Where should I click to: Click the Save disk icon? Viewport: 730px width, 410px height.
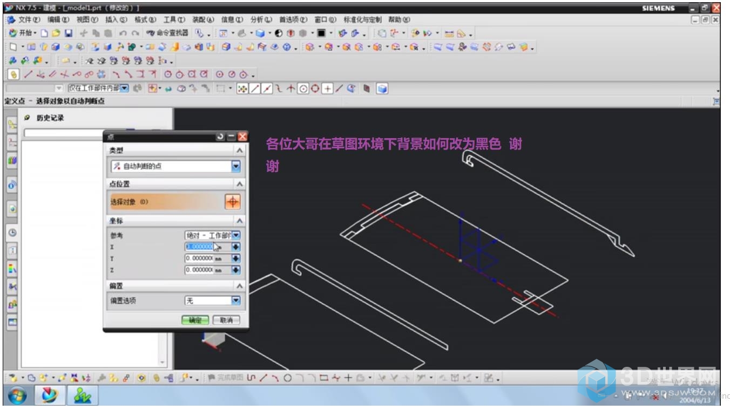(x=68, y=33)
